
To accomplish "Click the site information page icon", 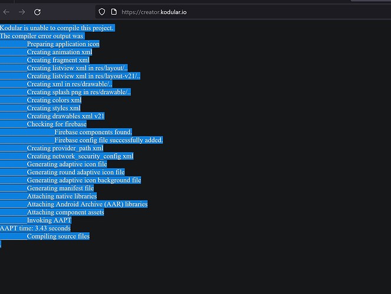I will [114, 12].
